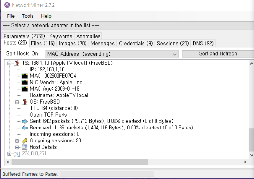
Task: Click the yellow arrow icon beside Outgoing sessions
Action: coord(25,141)
